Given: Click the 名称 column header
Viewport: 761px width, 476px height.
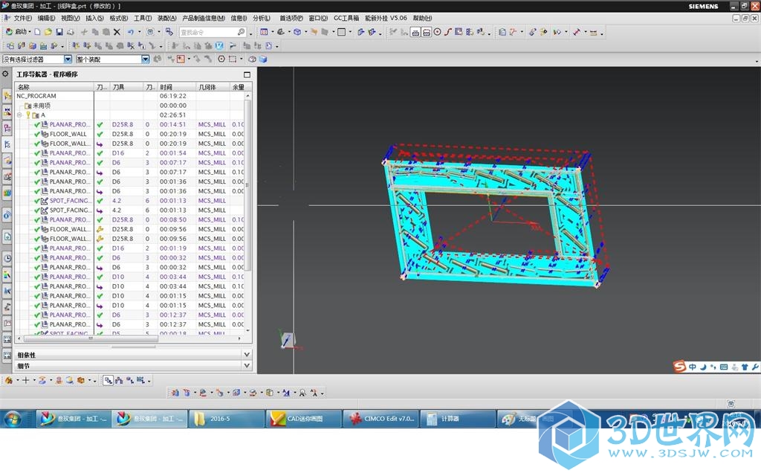Looking at the screenshot, I should 54,87.
